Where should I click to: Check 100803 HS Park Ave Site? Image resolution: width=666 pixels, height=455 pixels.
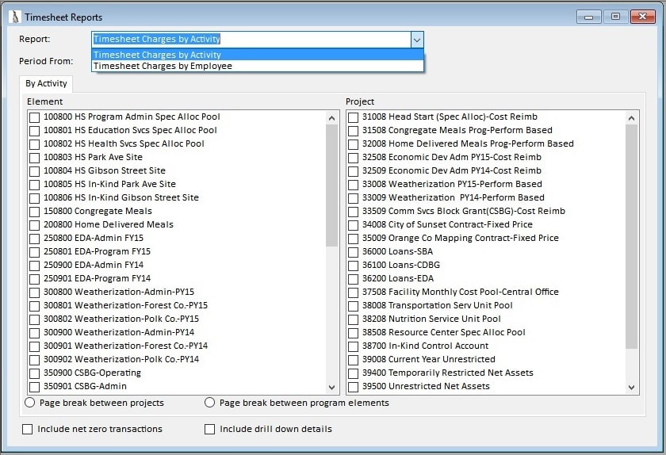click(34, 158)
